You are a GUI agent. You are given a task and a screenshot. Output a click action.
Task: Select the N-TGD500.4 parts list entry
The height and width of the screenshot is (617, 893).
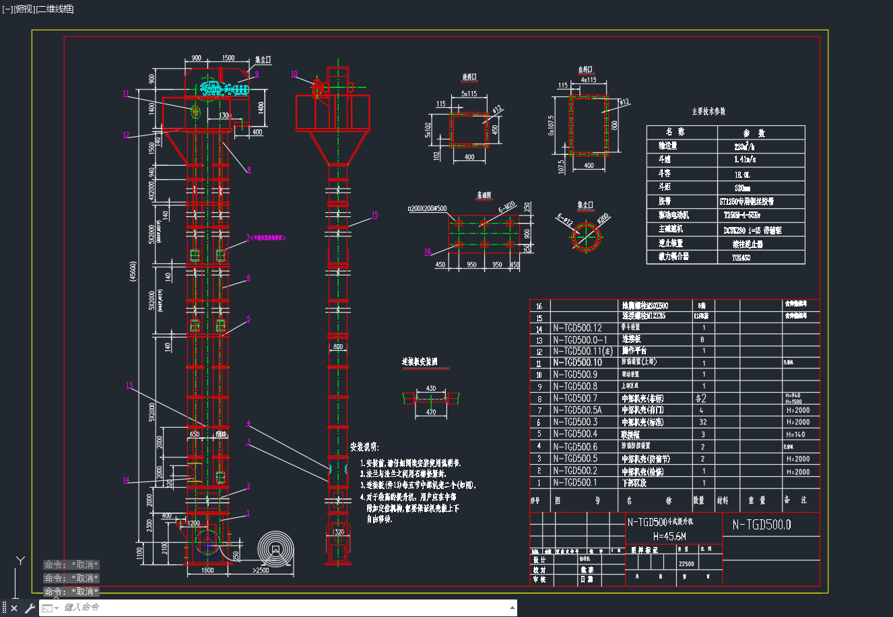pyautogui.click(x=575, y=434)
